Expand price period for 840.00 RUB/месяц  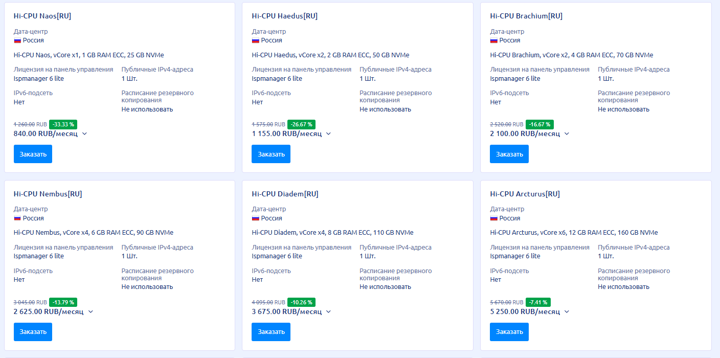[x=84, y=134]
